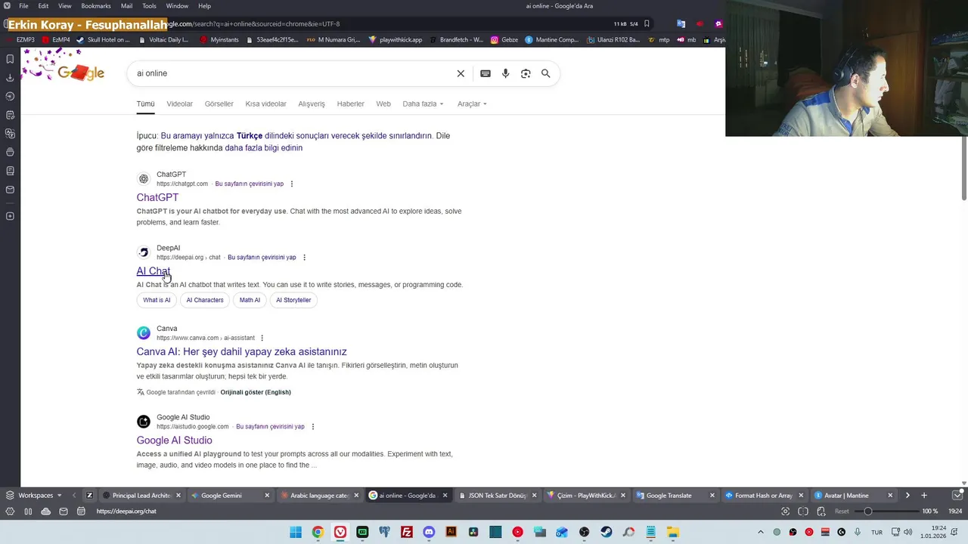Image resolution: width=968 pixels, height=544 pixels.
Task: Open Discord from the taskbar
Action: pyautogui.click(x=429, y=532)
